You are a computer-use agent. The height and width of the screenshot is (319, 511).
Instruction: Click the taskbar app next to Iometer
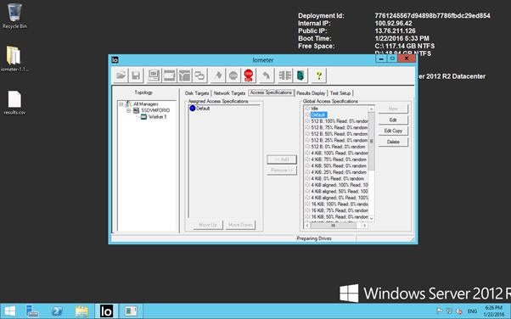click(132, 311)
